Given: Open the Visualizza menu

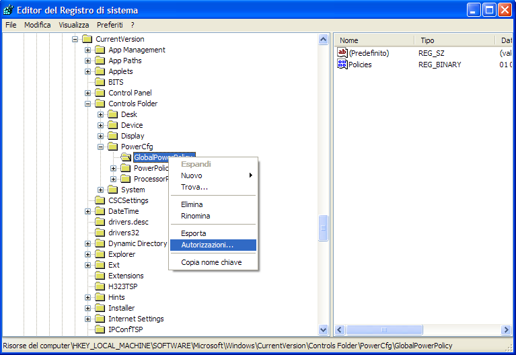Looking at the screenshot, I should click(x=74, y=25).
